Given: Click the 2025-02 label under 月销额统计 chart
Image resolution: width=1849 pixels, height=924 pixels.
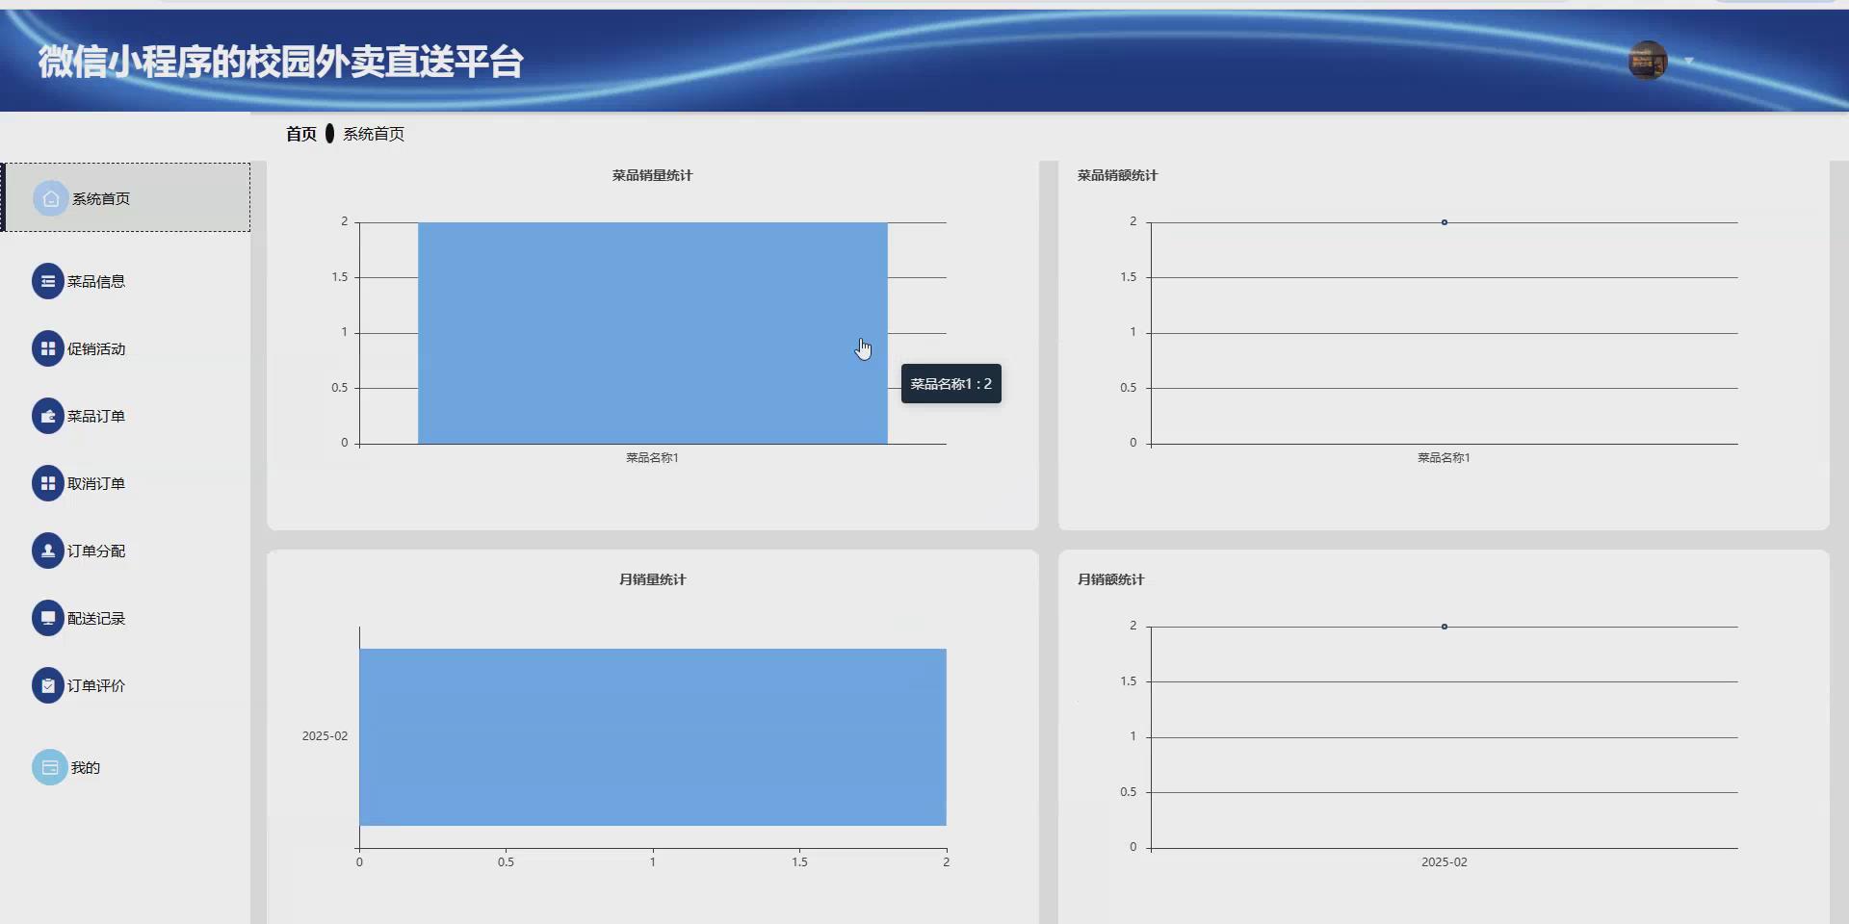Looking at the screenshot, I should (x=1445, y=862).
